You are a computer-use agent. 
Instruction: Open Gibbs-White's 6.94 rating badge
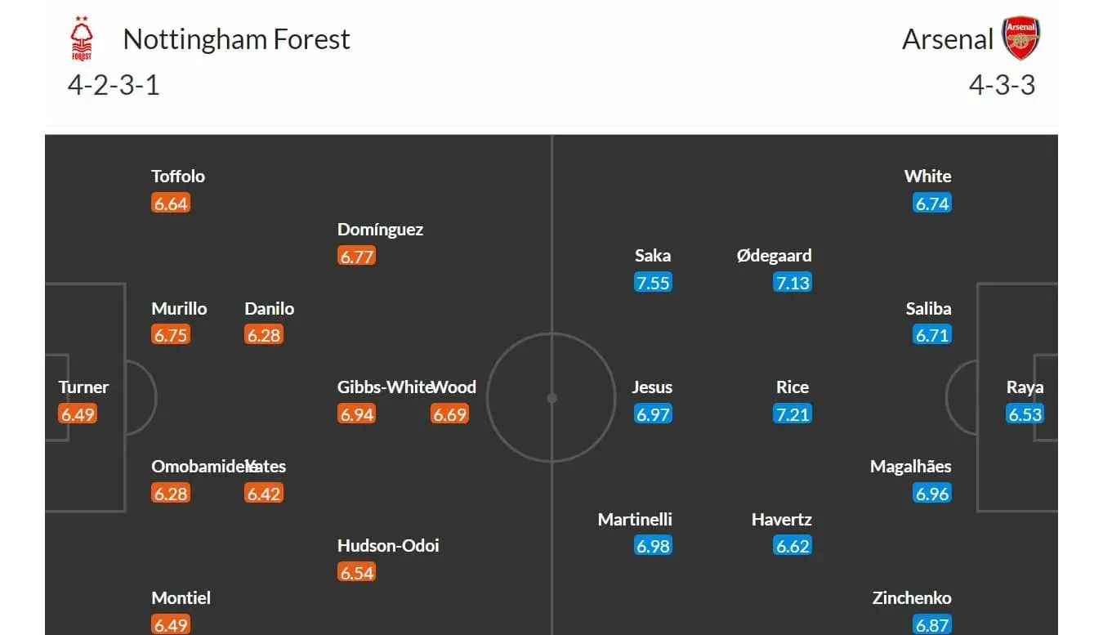point(357,414)
